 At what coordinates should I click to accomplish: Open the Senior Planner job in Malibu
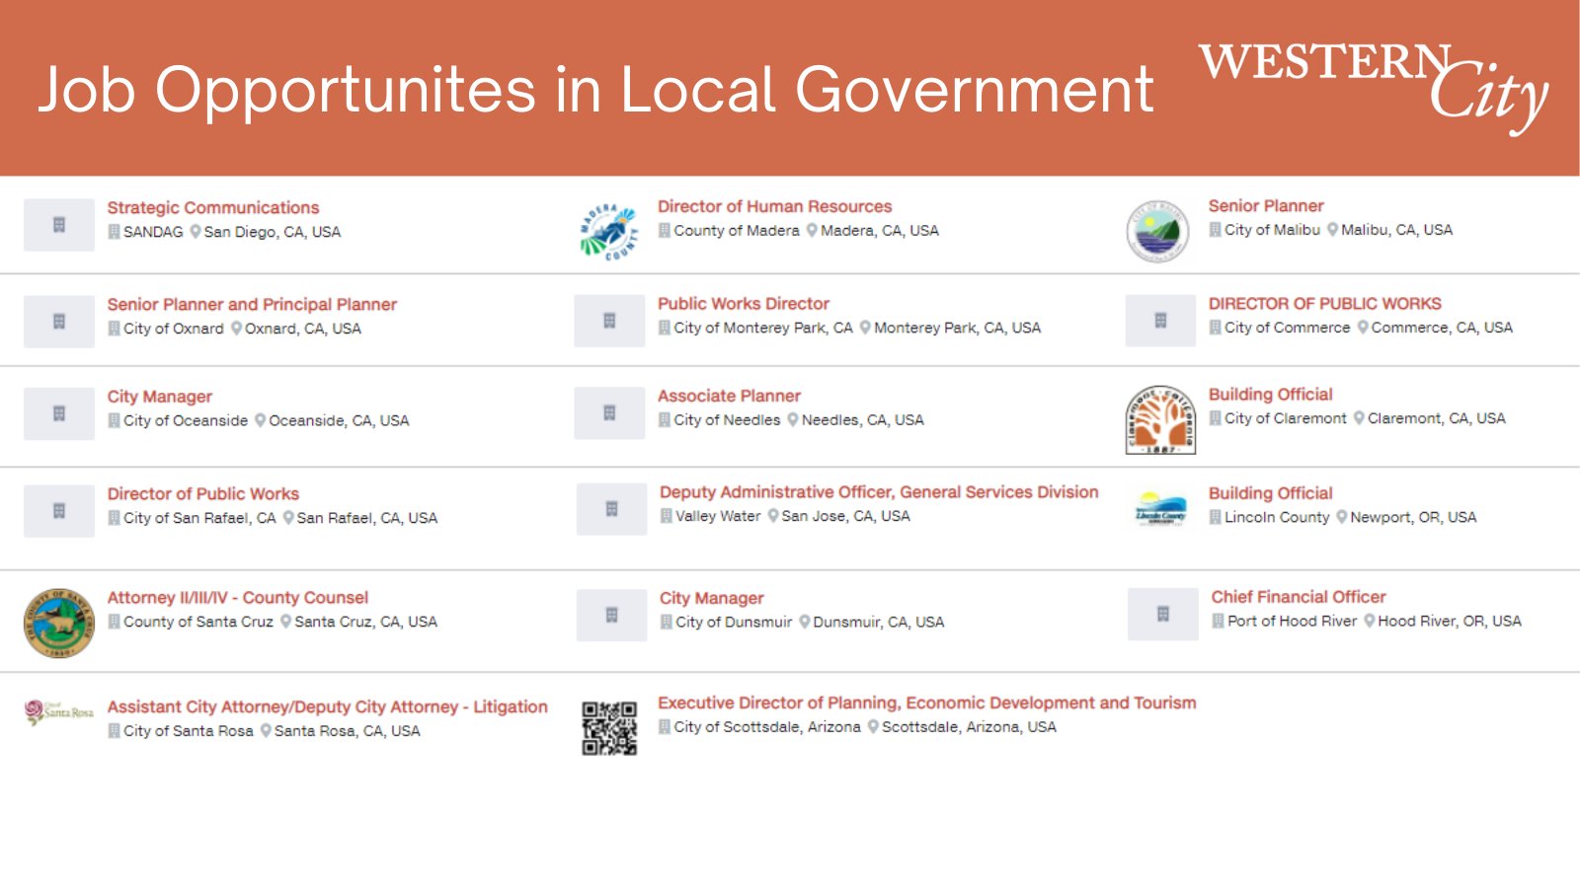1266,205
